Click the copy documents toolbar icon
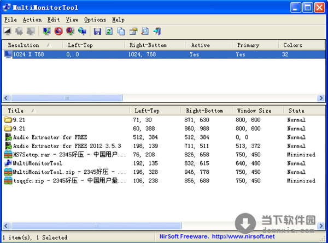This screenshot has width=328, height=243. (x=121, y=32)
